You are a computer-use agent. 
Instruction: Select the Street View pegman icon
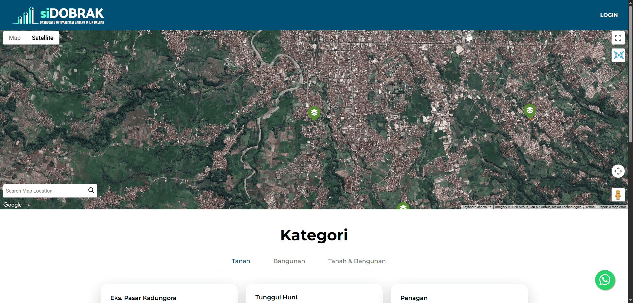618,195
